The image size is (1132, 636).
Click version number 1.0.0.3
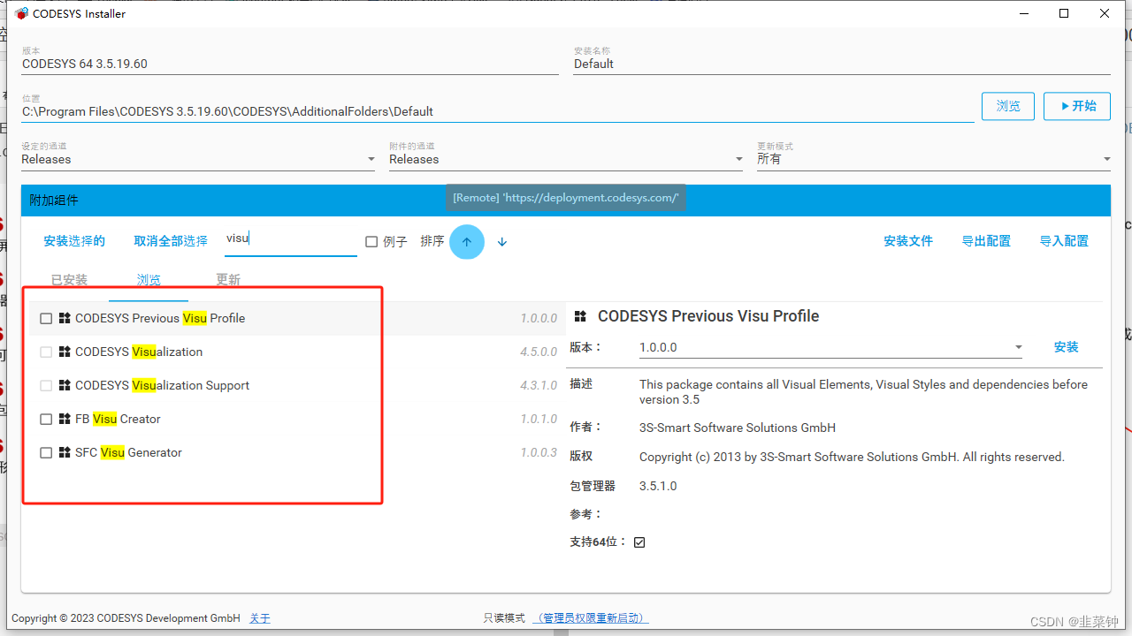pyautogui.click(x=539, y=452)
